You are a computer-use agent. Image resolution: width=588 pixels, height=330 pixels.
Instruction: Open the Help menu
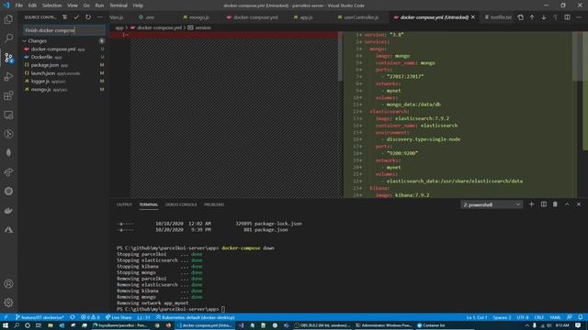point(138,5)
